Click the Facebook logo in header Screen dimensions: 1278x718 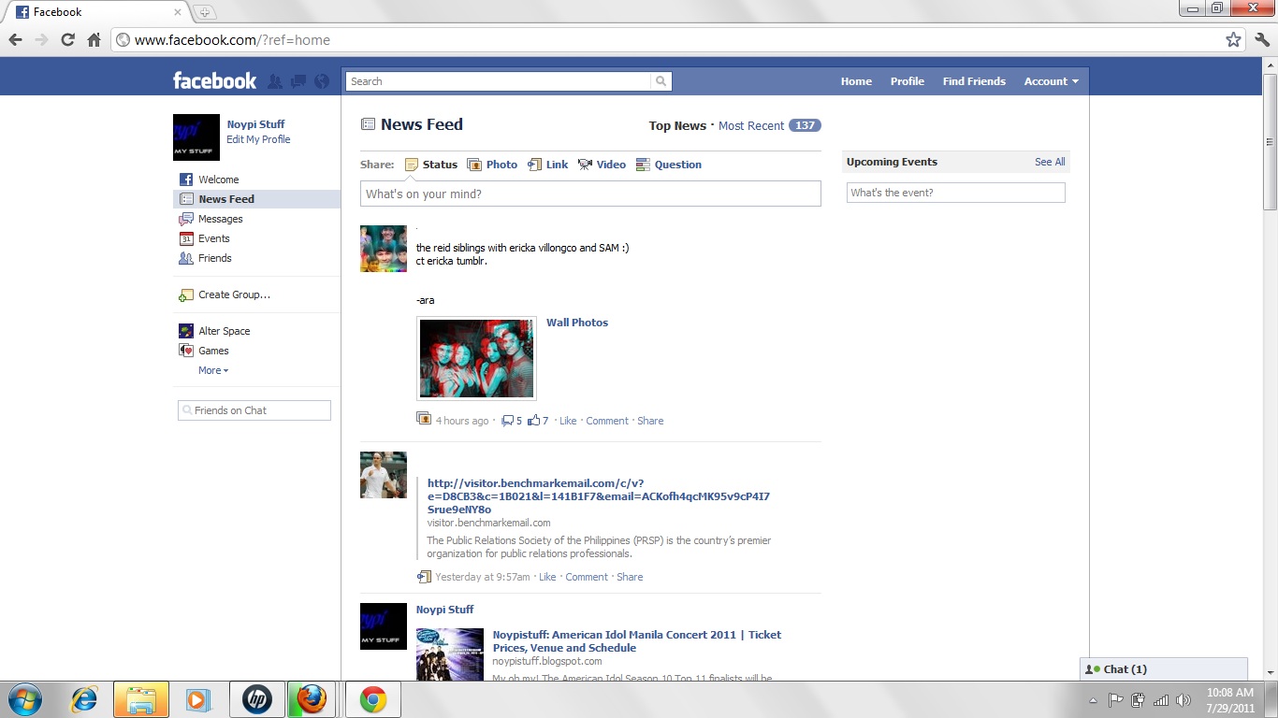tap(214, 80)
